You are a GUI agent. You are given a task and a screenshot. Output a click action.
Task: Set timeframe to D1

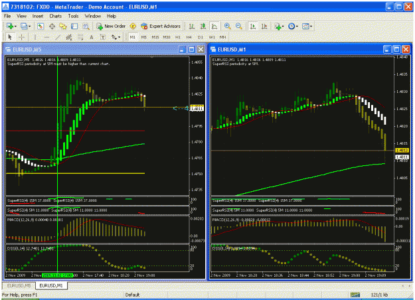click(x=201, y=37)
